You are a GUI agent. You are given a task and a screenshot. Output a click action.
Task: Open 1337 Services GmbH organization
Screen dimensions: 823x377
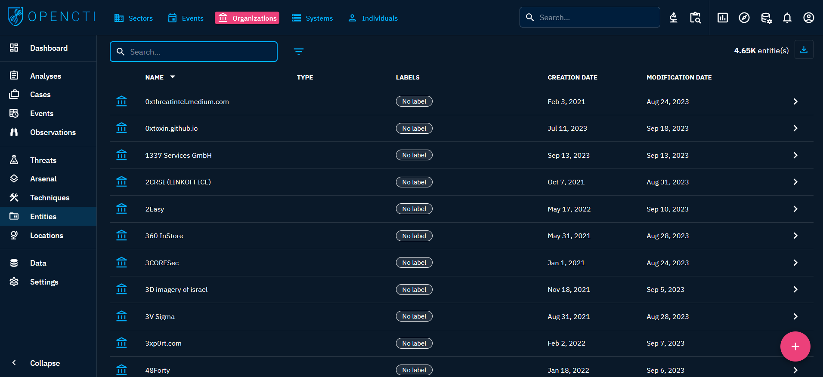pyautogui.click(x=178, y=155)
